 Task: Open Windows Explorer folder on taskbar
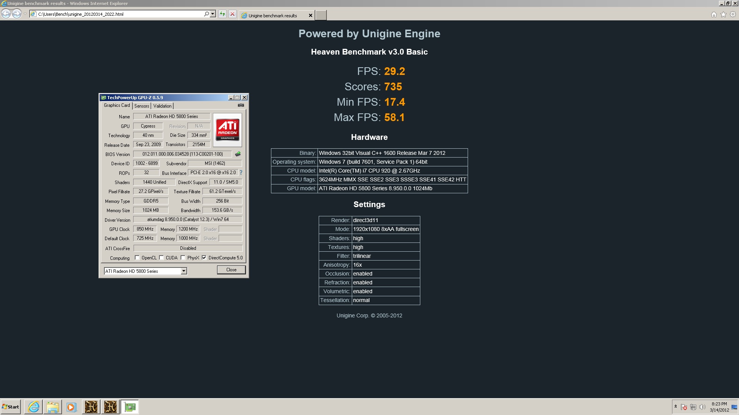point(53,407)
